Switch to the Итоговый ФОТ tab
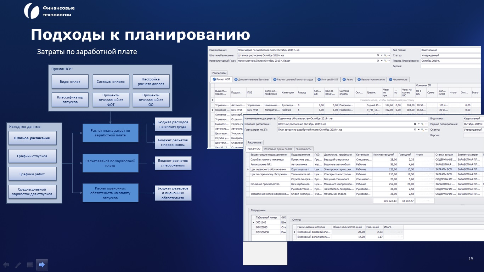This screenshot has height=272, width=484. click(328, 80)
